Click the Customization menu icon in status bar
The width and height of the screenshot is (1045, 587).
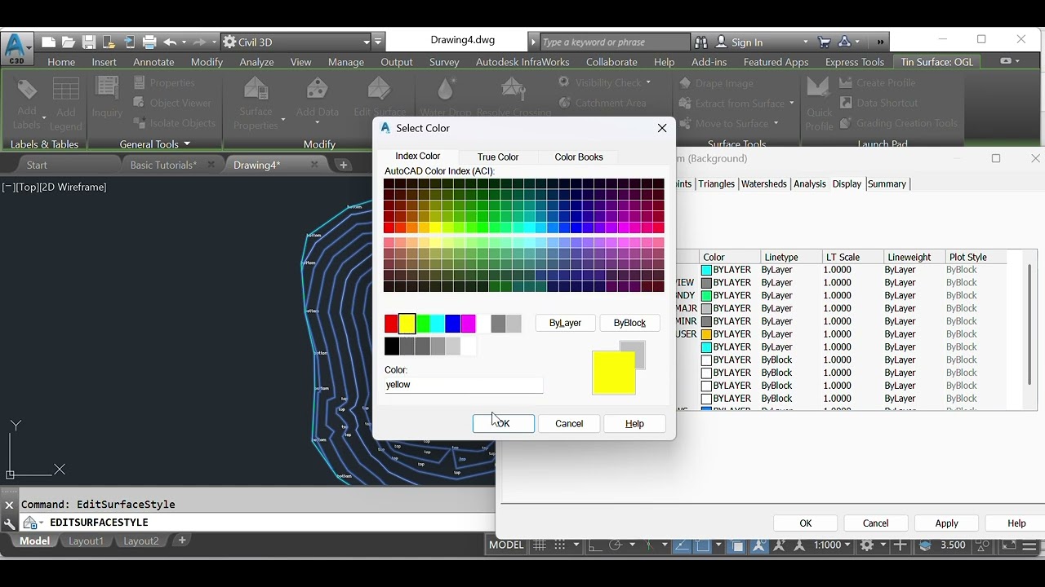[x=1029, y=545]
